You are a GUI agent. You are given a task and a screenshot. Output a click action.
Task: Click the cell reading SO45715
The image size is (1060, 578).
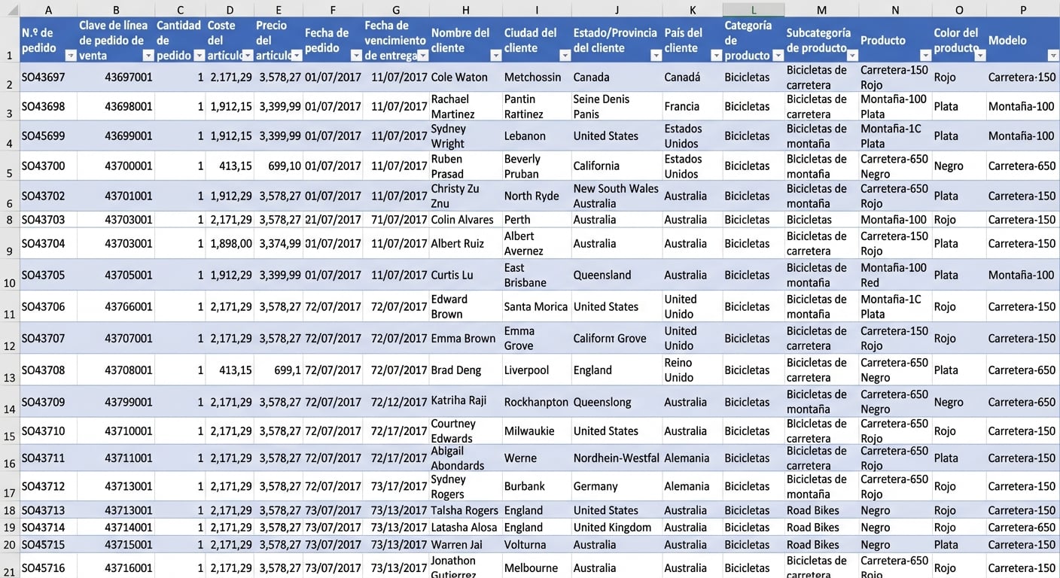click(48, 544)
